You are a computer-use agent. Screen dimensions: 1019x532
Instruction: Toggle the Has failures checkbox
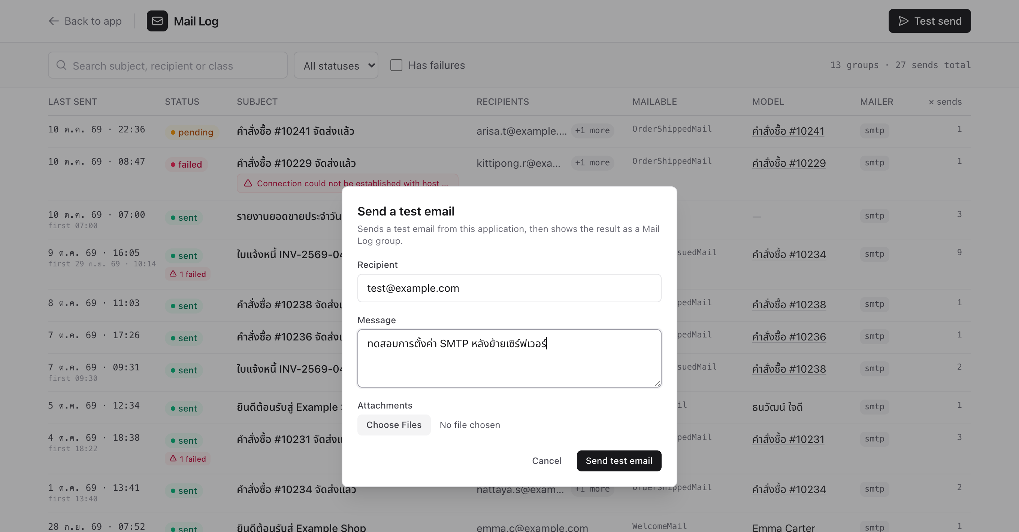tap(396, 65)
